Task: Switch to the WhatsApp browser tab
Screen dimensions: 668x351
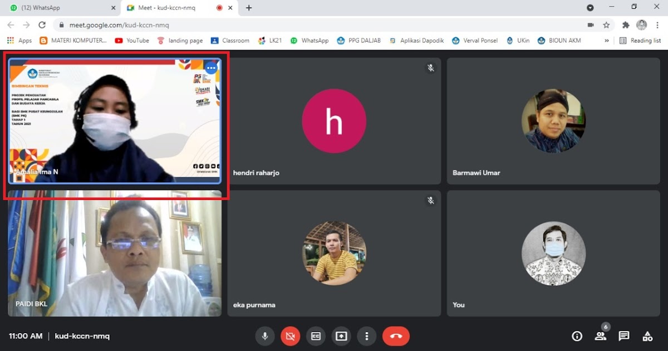Action: tap(56, 8)
